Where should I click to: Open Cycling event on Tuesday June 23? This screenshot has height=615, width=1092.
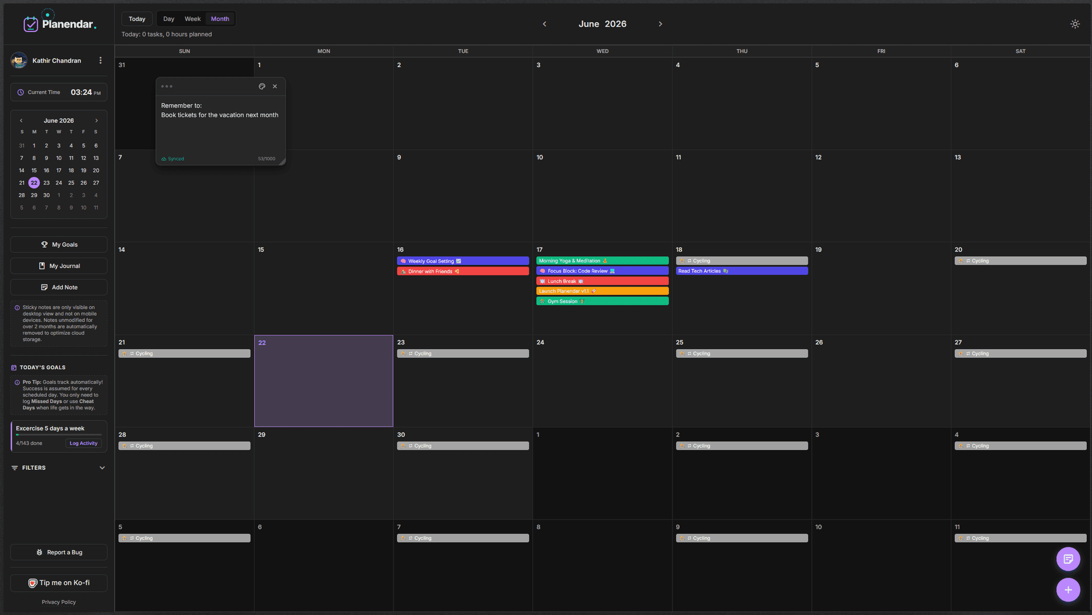click(x=463, y=354)
